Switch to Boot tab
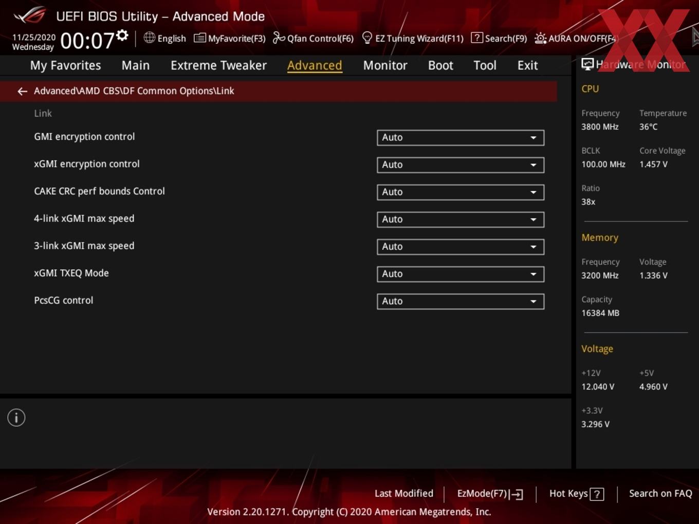 (x=440, y=65)
